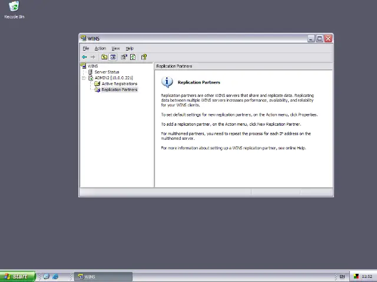
Task: Click the bold Replication Partners heading
Action: tap(199, 82)
